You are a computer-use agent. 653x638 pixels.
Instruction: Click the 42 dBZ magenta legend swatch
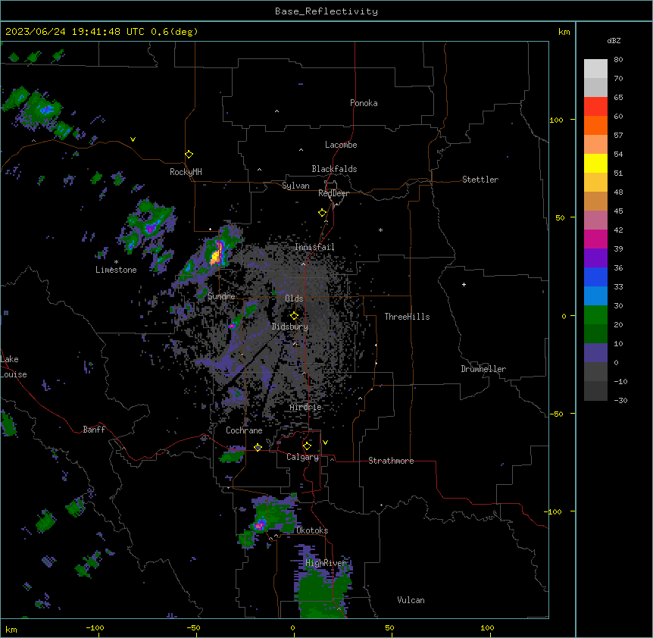tap(595, 239)
